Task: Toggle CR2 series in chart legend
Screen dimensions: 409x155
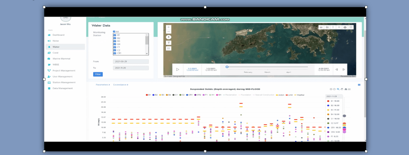Action: point(198,95)
